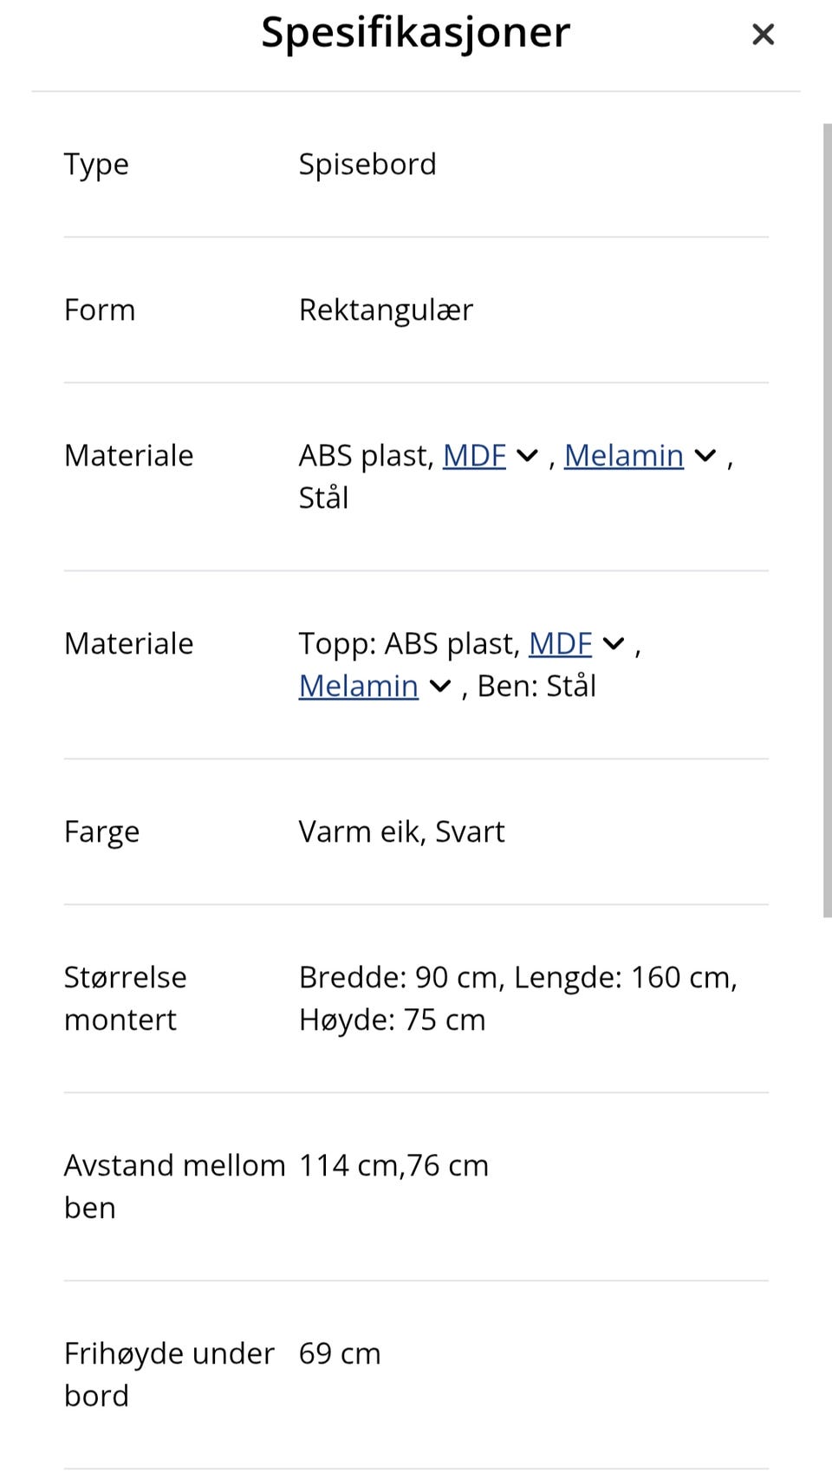Click the vertical scrollbar thumb
The height and width of the screenshot is (1473, 832).
coord(827,520)
